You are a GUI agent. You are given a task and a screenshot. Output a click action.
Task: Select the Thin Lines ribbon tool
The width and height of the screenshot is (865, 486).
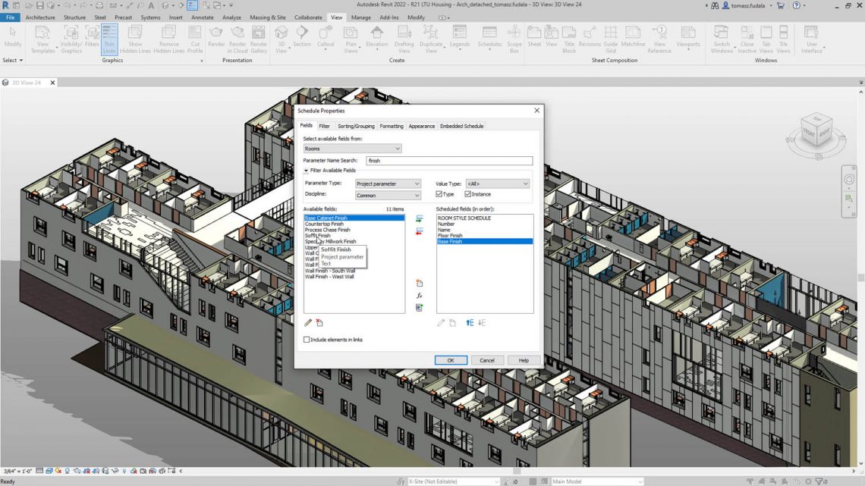109,39
